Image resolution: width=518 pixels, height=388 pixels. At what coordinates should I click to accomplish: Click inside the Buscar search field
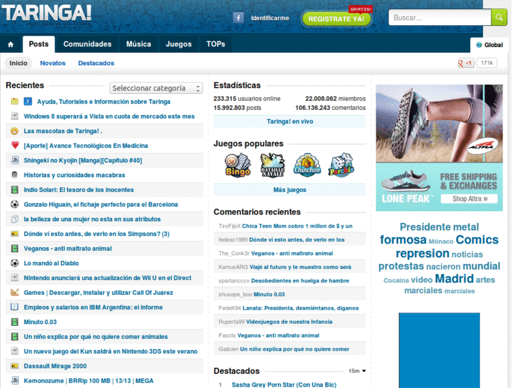440,17
